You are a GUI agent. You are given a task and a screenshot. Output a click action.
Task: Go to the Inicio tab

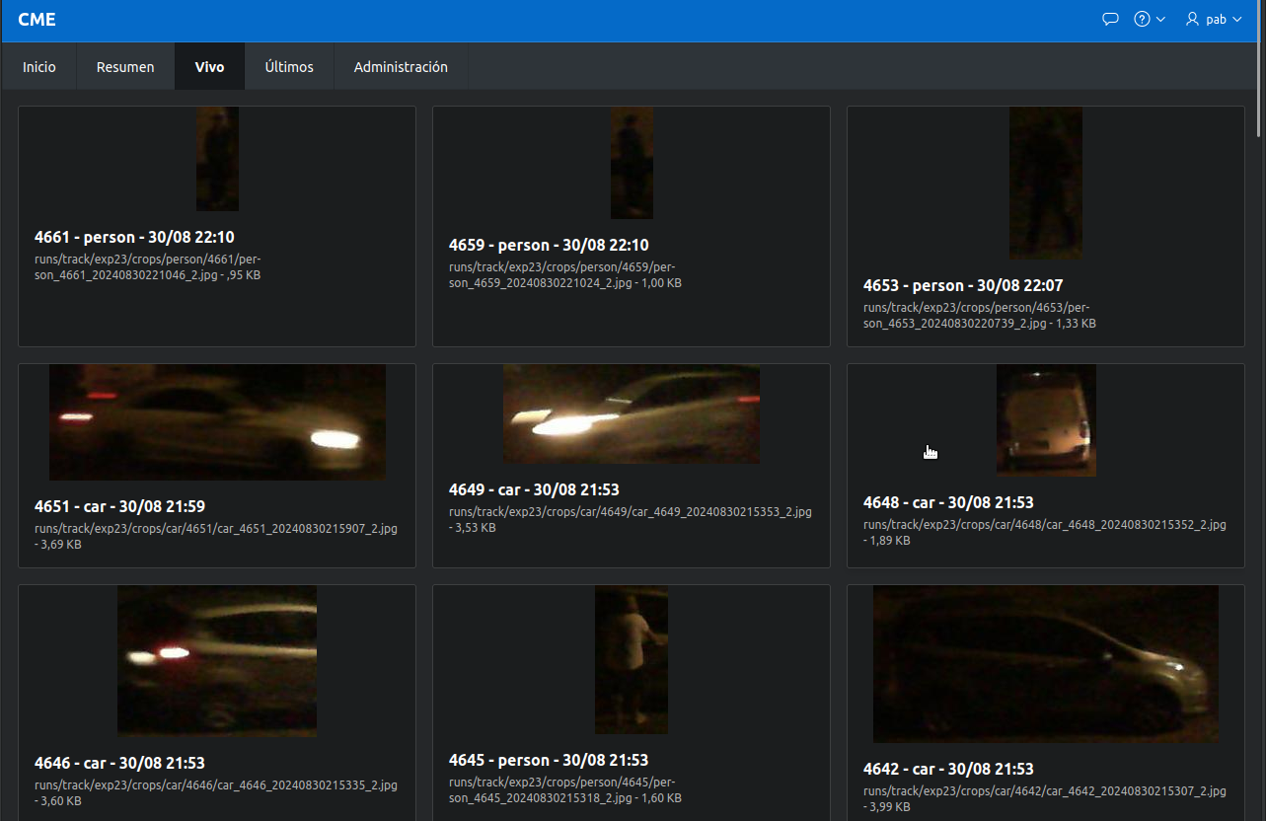point(39,67)
